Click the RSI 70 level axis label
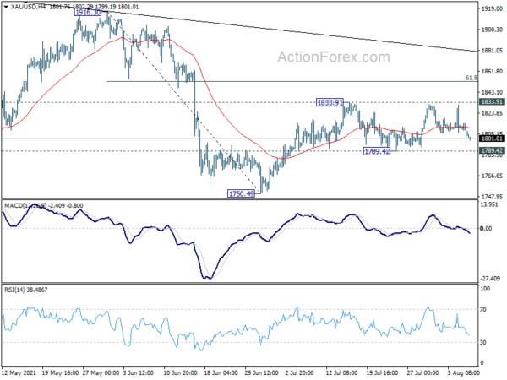The height and width of the screenshot is (380, 507). (x=485, y=311)
